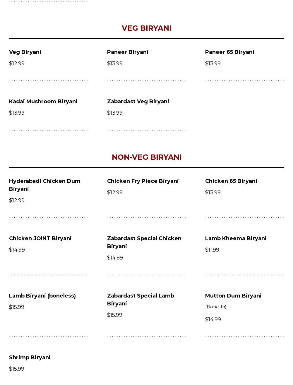The height and width of the screenshot is (385, 293).
Task: Pick Lamb Biryani (boneless) from the menu
Action: click(42, 296)
